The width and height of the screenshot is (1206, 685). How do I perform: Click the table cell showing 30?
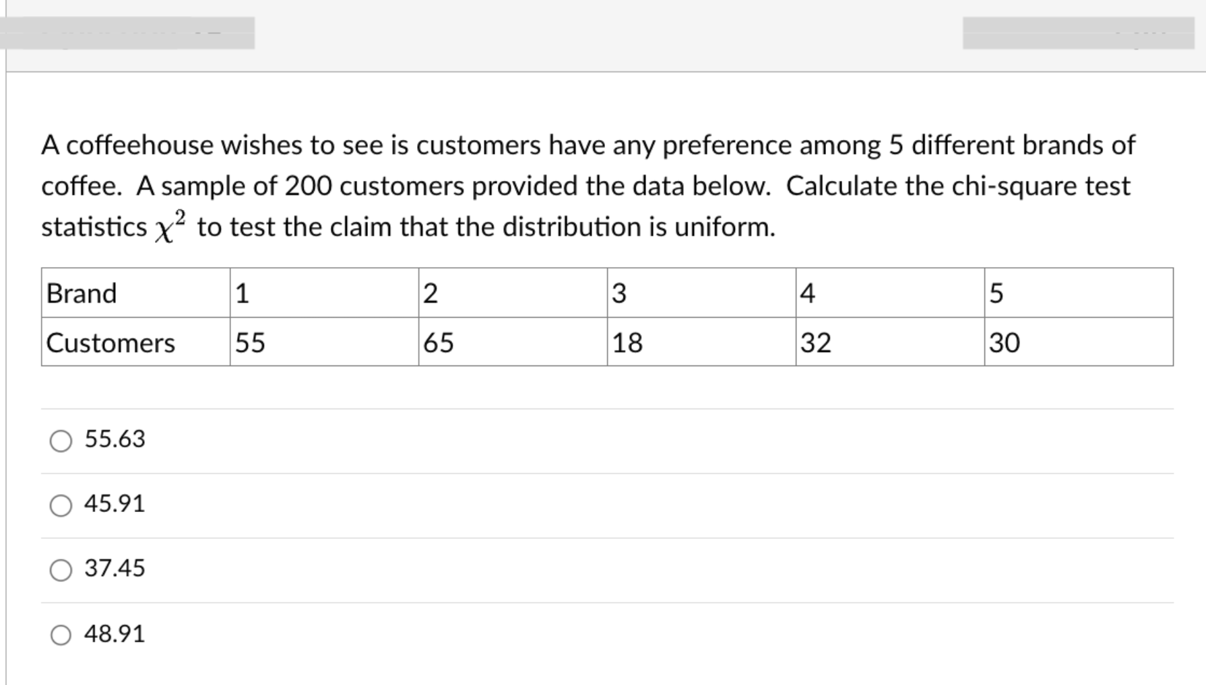coord(1079,342)
